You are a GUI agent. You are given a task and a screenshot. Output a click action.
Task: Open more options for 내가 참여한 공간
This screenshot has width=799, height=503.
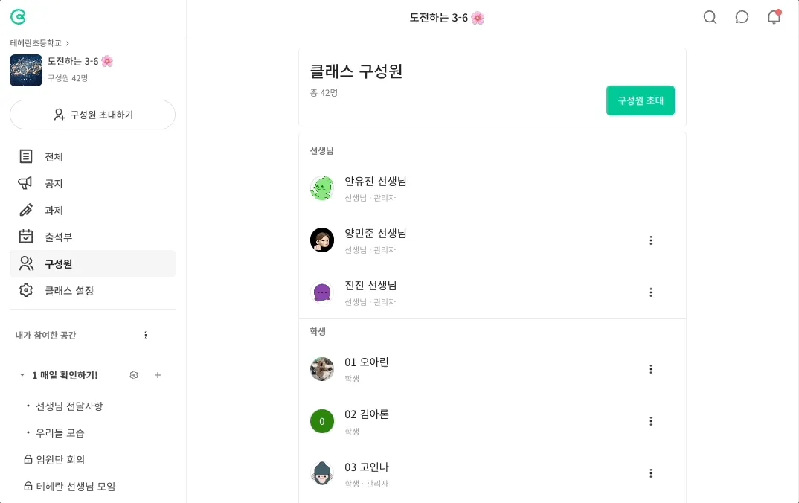[146, 335]
